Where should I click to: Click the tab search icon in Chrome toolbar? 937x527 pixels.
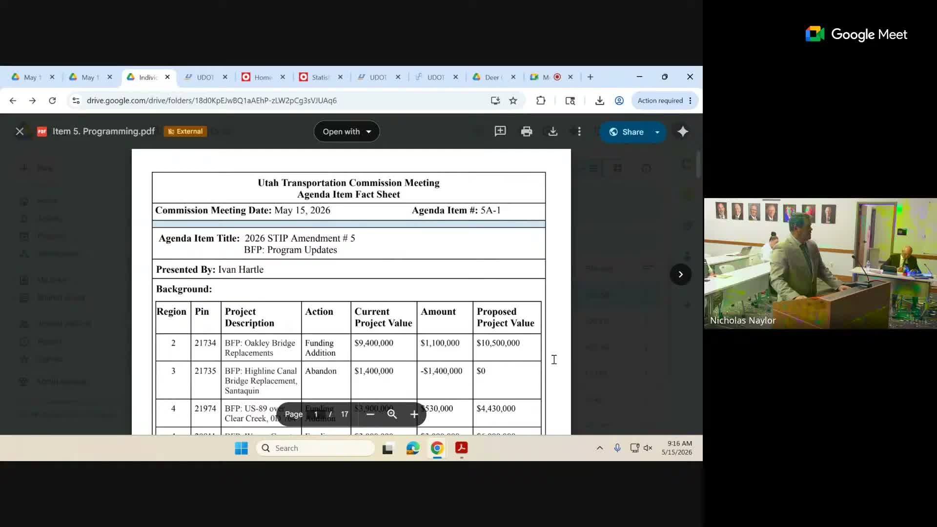click(570, 101)
